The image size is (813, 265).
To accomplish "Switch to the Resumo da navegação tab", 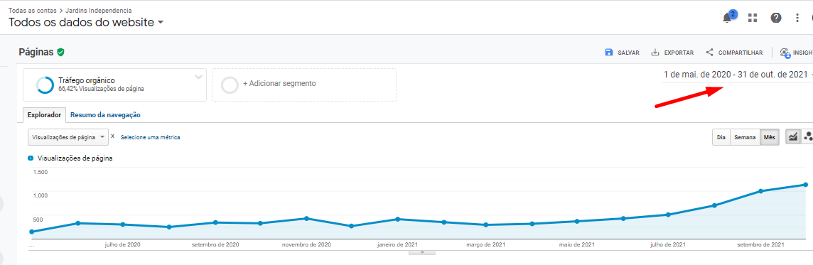I will tap(105, 115).
